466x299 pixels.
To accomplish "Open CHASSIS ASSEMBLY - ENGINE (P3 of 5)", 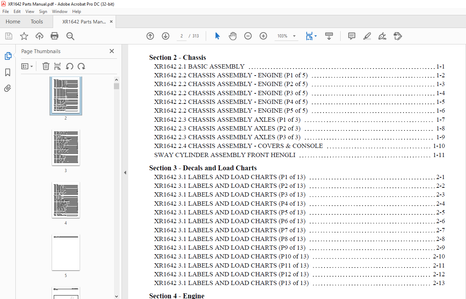I will point(299,93).
